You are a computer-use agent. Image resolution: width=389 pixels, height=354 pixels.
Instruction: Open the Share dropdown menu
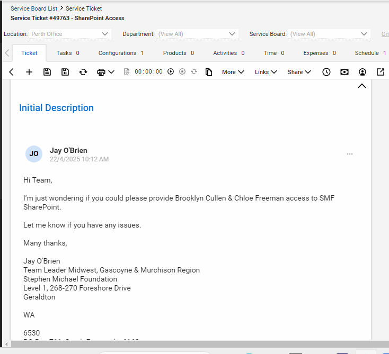[x=299, y=72]
